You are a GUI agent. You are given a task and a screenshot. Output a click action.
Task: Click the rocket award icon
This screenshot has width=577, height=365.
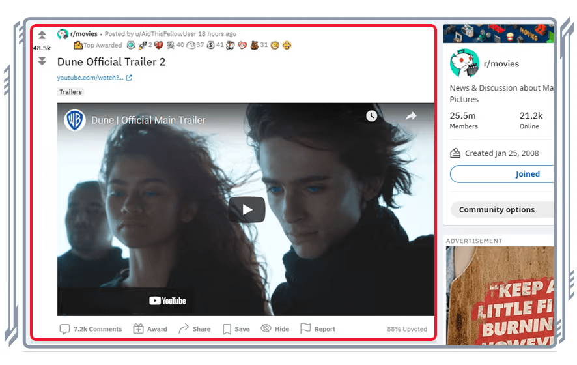pyautogui.click(x=143, y=46)
